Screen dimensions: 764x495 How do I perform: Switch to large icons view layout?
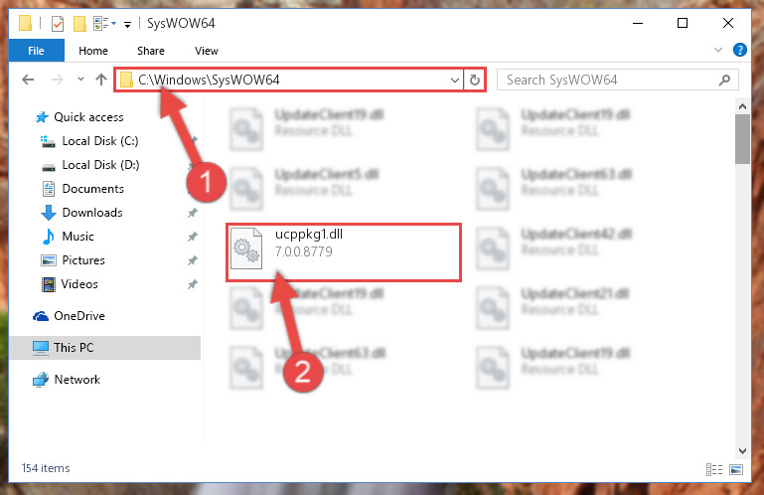click(736, 469)
